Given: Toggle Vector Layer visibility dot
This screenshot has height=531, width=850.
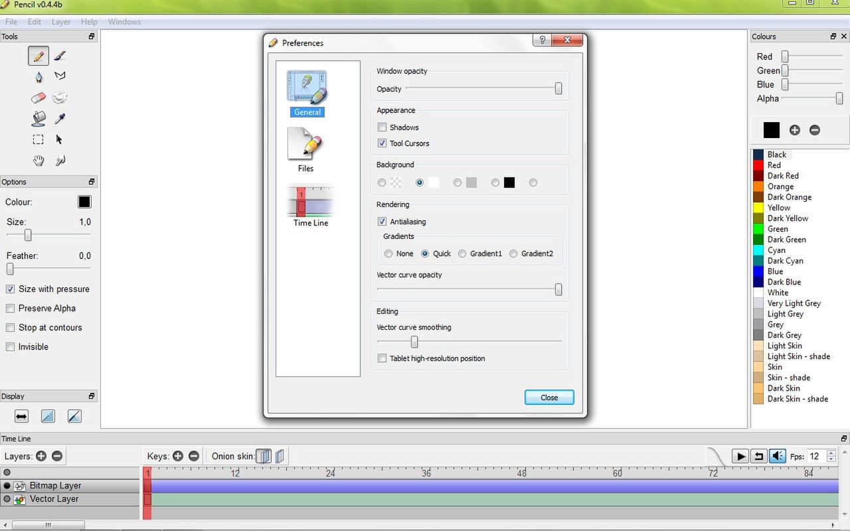Looking at the screenshot, I should (x=7, y=499).
